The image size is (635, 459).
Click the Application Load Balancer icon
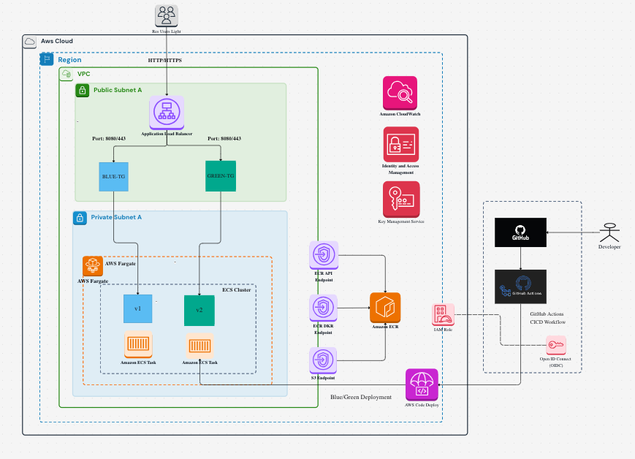(x=167, y=113)
